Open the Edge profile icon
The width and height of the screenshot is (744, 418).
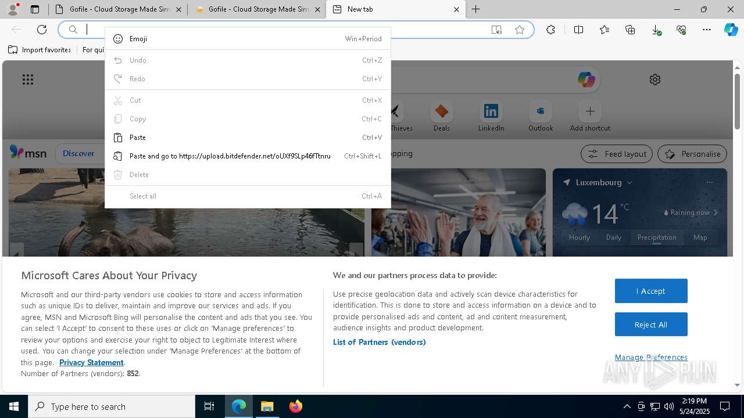click(x=12, y=9)
